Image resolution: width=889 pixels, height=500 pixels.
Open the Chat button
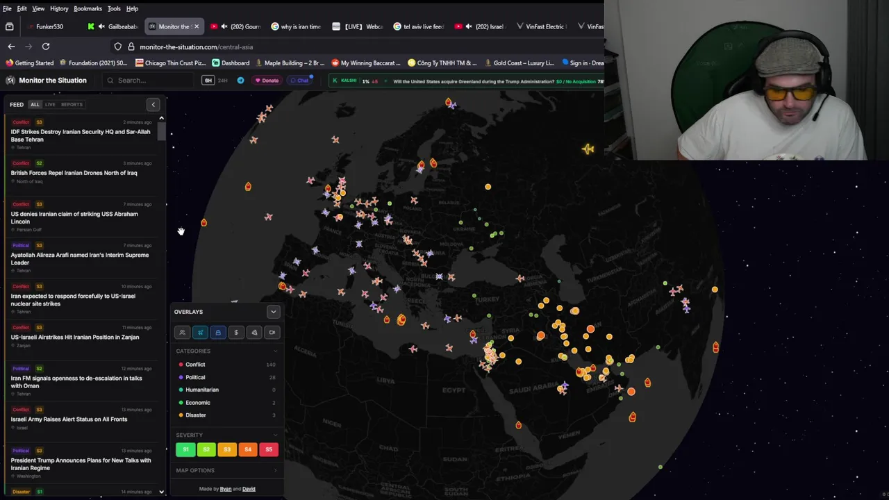click(x=299, y=81)
